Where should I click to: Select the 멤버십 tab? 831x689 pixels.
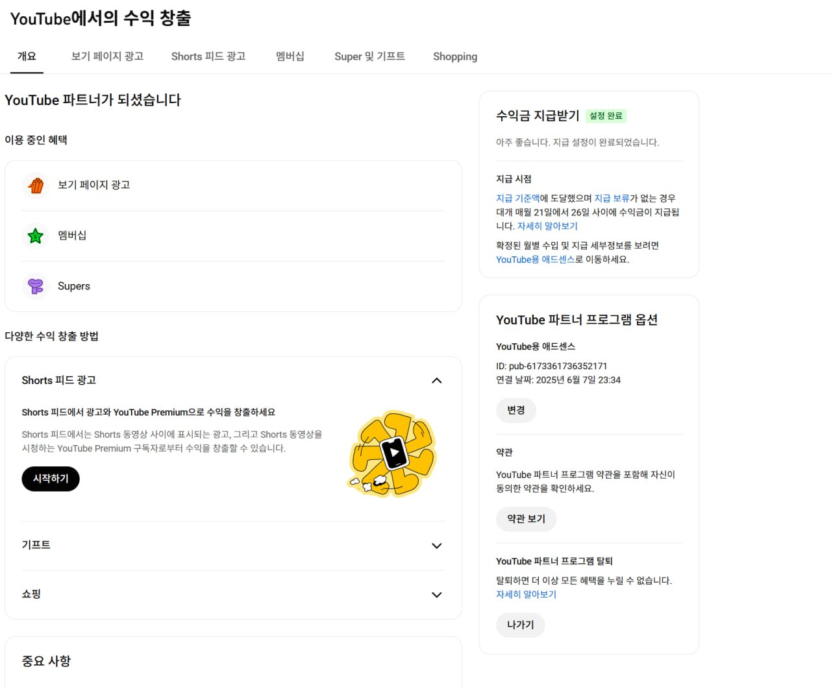(290, 56)
